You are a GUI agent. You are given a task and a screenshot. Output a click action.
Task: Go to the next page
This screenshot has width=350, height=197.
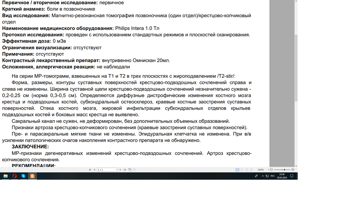[x=120, y=170]
